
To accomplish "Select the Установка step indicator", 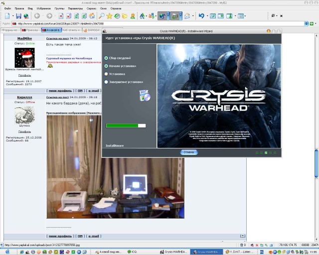I will point(106,74).
